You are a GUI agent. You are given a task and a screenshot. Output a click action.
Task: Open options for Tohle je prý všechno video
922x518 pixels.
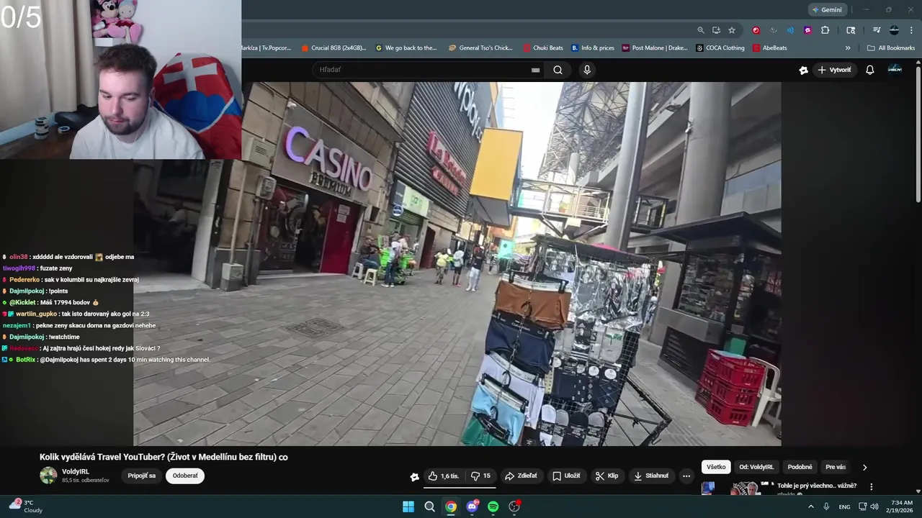pos(871,487)
